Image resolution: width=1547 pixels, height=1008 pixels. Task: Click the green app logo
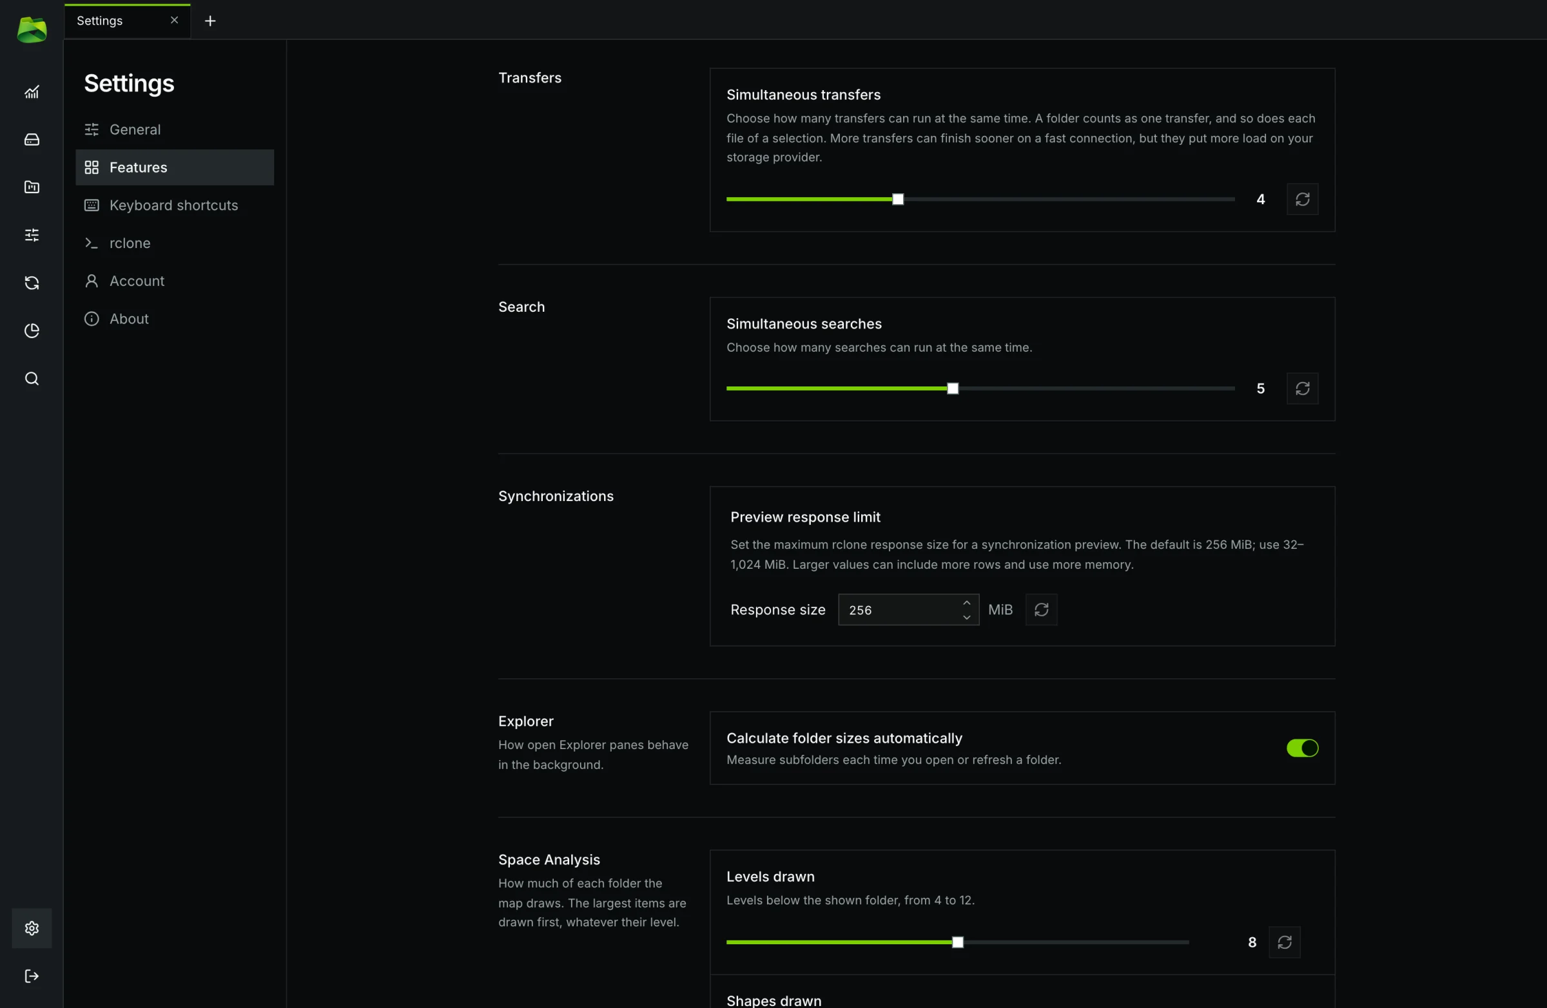(32, 30)
